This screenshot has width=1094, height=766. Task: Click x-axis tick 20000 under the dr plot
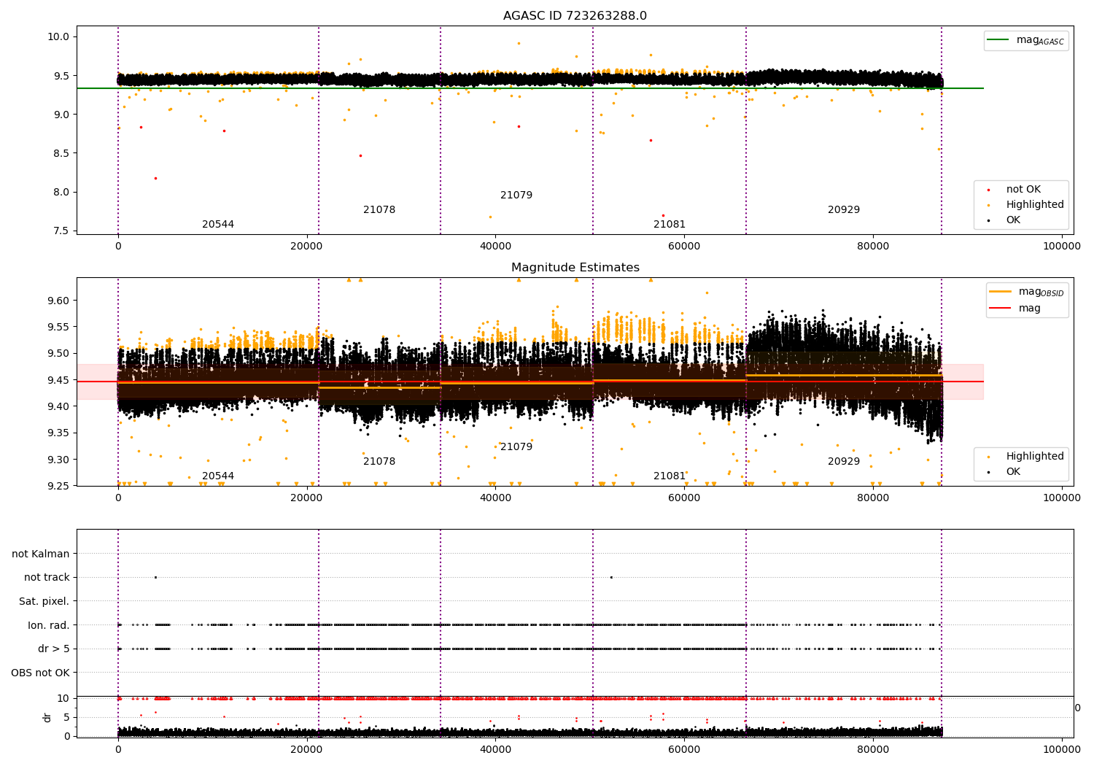pyautogui.click(x=306, y=748)
